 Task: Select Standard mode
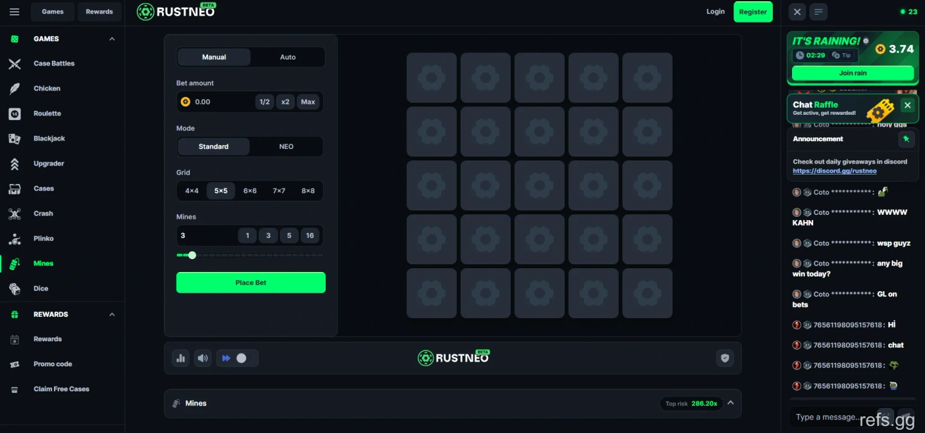213,146
